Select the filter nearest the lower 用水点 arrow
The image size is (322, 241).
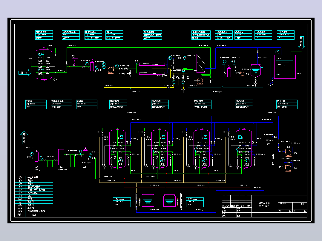point(36,156)
